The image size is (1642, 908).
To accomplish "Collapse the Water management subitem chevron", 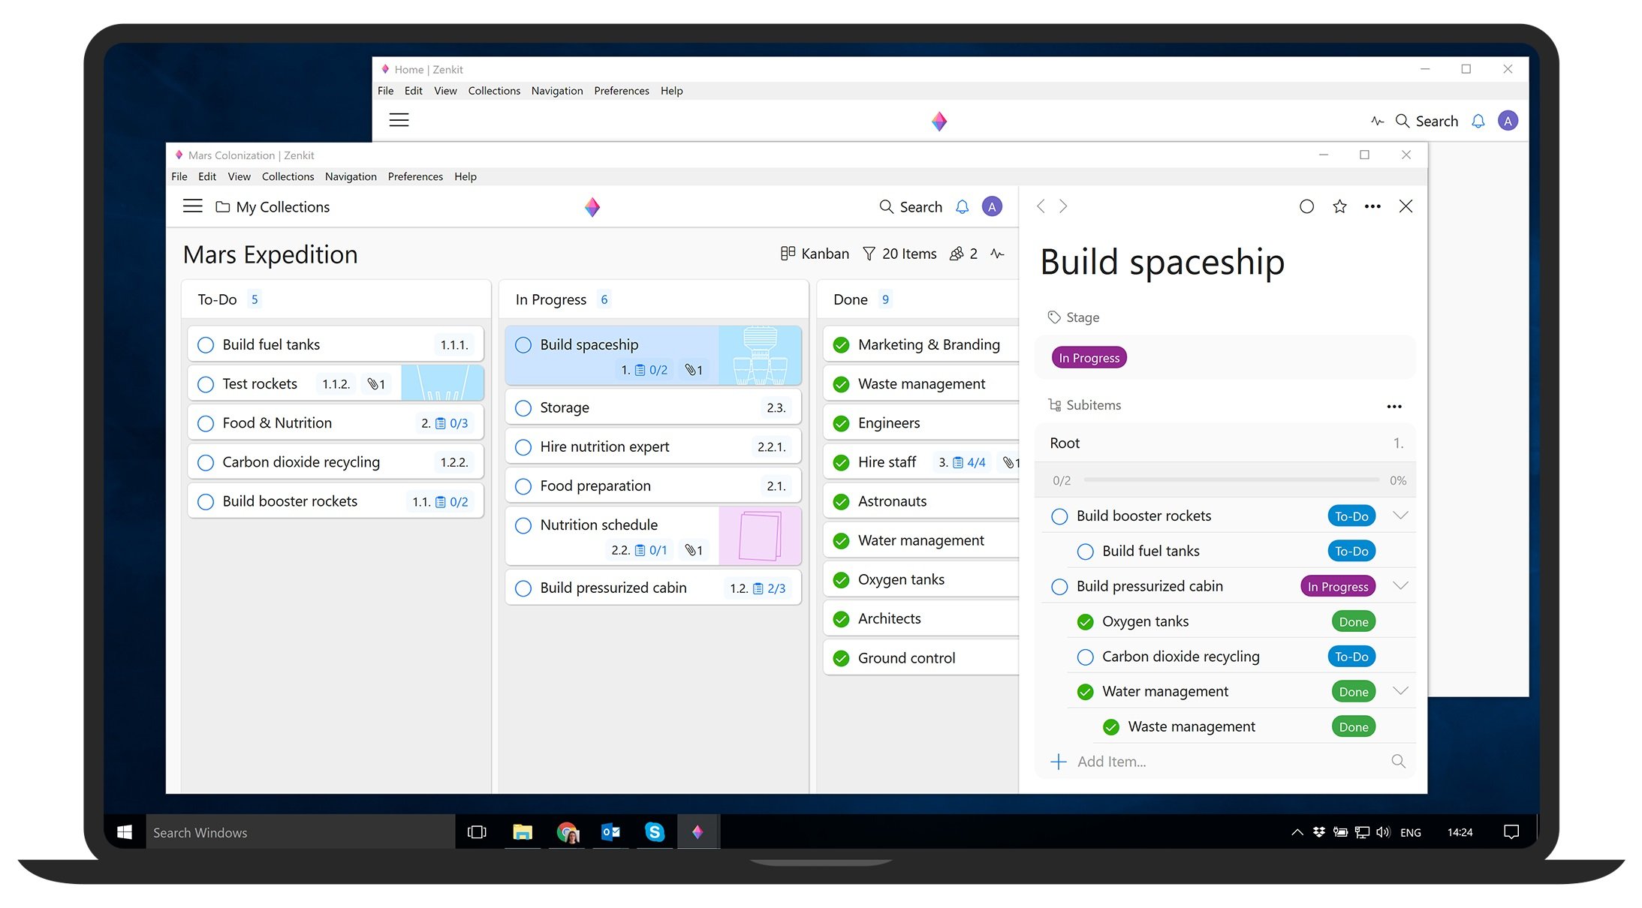I will pos(1400,691).
